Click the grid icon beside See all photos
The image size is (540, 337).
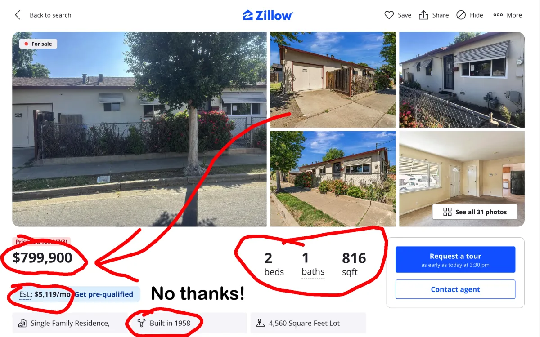coord(447,212)
